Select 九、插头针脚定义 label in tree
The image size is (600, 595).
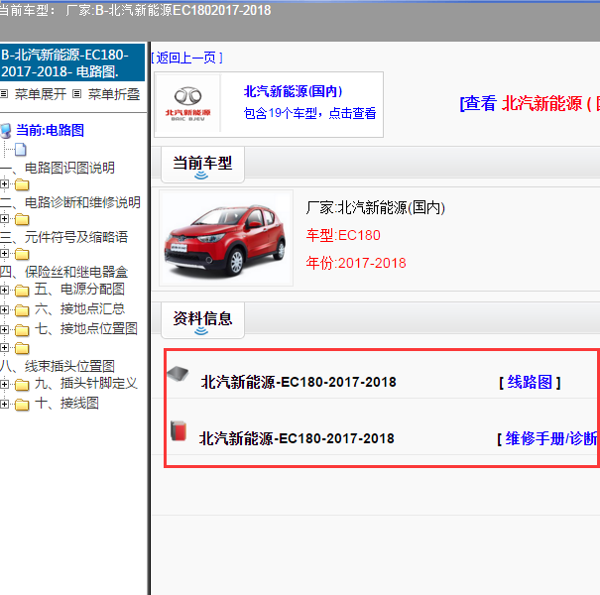coord(86,383)
